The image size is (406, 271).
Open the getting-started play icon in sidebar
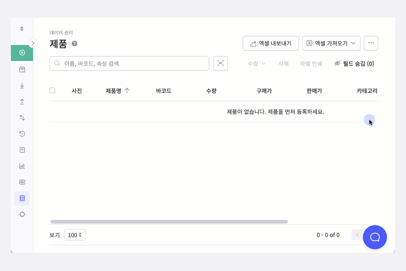pos(22,53)
